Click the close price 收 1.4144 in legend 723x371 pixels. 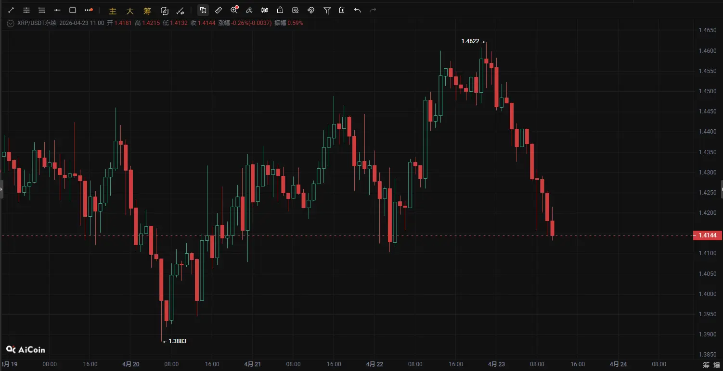203,23
